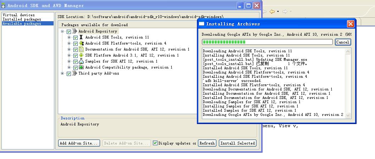Select the Android Repository tree label

pyautogui.click(x=98, y=31)
